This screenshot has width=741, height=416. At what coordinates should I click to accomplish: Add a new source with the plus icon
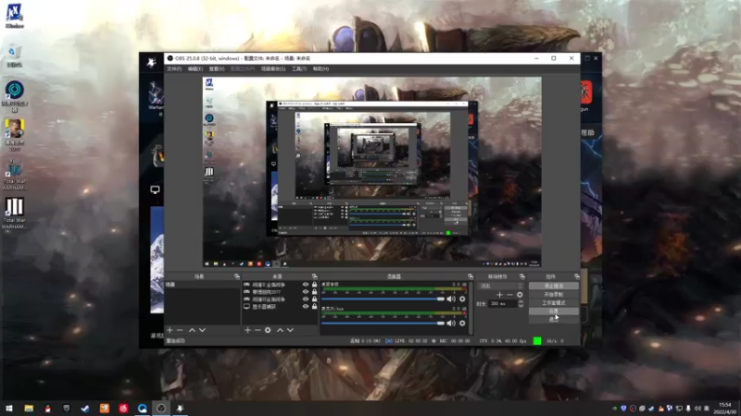point(247,330)
